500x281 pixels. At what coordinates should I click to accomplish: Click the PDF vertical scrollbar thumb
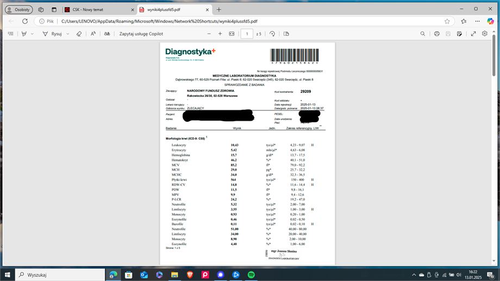point(494,55)
